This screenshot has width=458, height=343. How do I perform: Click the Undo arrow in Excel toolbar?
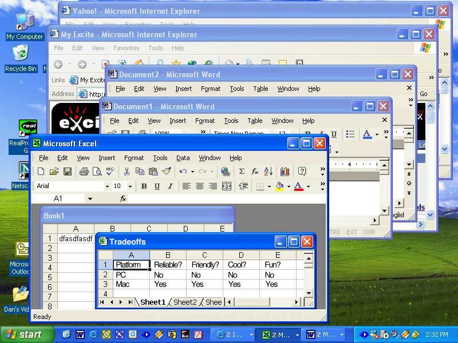click(x=183, y=171)
